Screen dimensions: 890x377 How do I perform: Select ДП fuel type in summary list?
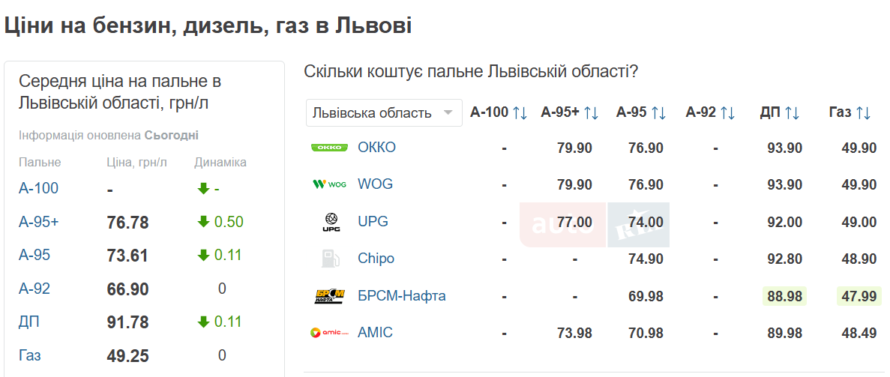(29, 322)
